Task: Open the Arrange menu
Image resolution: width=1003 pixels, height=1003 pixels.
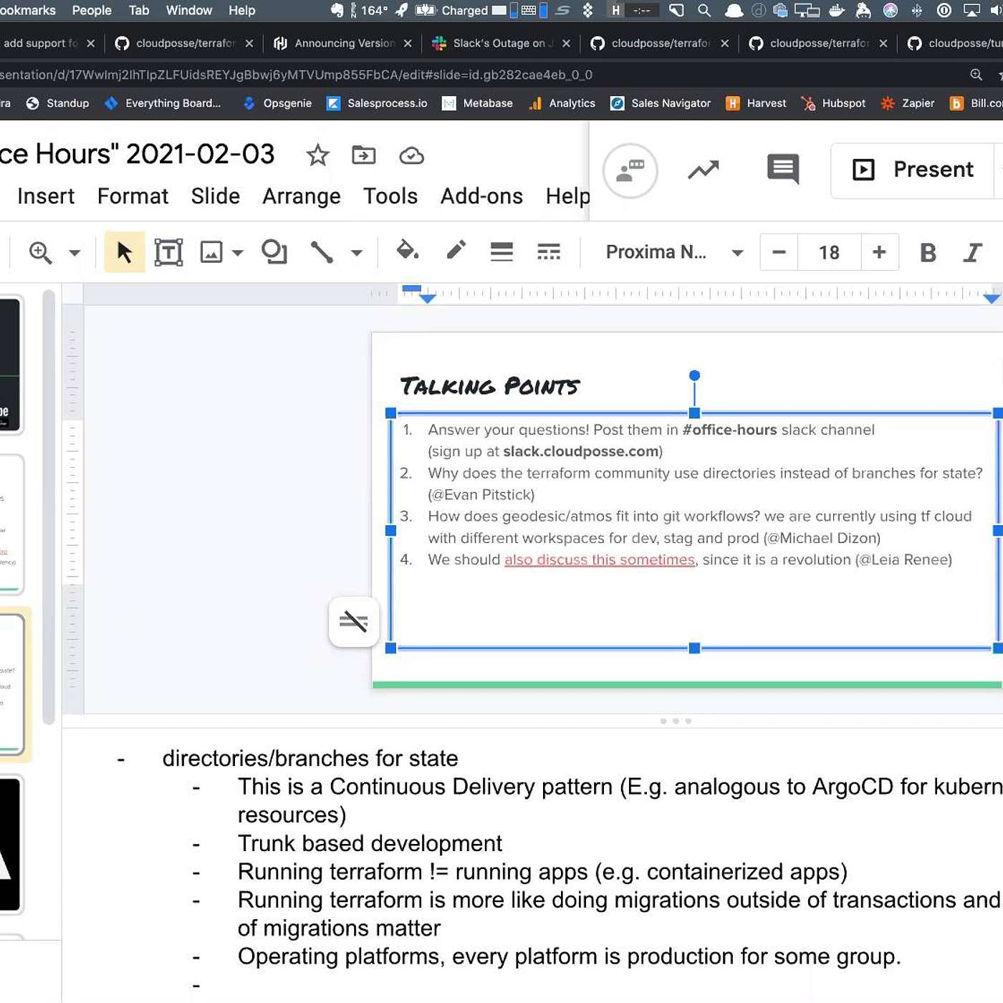Action: pos(301,196)
